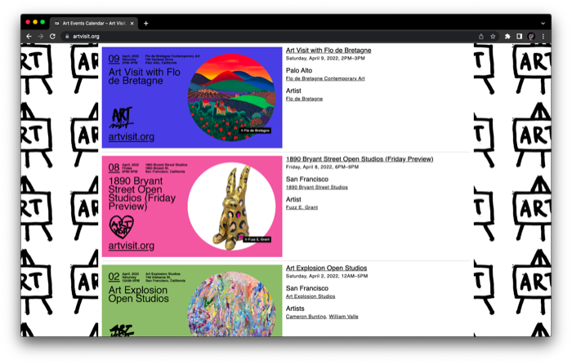
Task: Go back with the browser back arrow
Action: [29, 37]
